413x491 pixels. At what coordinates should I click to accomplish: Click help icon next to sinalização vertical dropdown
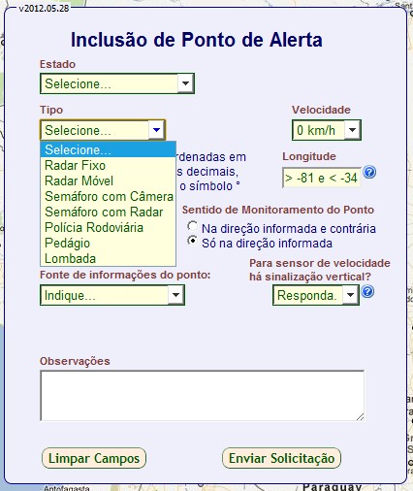coord(367,291)
